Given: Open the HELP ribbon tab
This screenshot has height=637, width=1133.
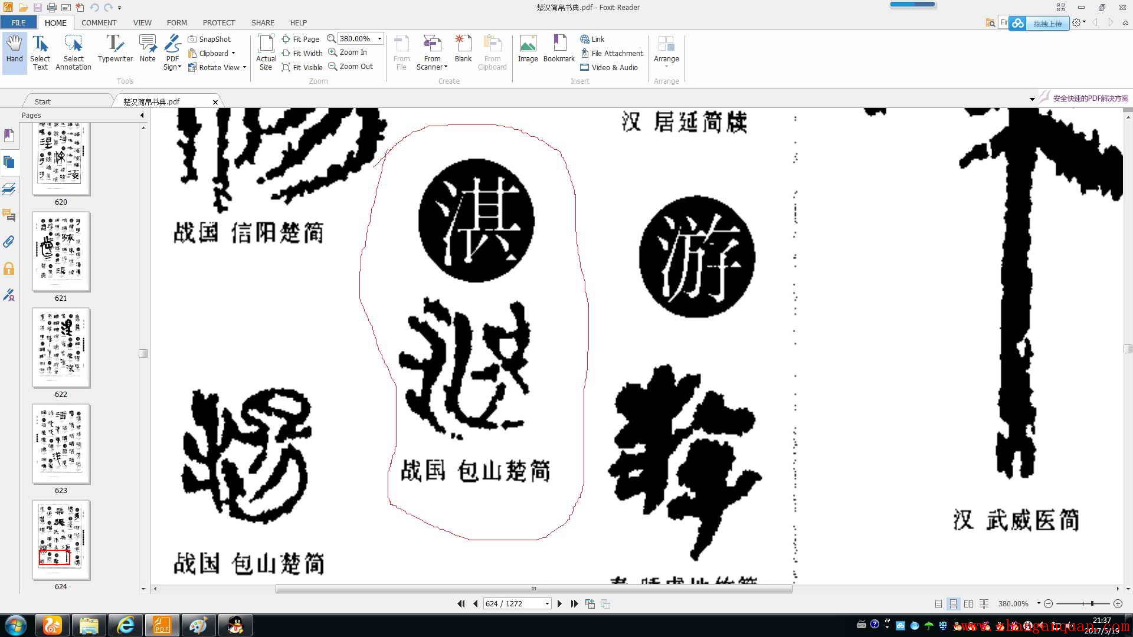Looking at the screenshot, I should [x=299, y=22].
